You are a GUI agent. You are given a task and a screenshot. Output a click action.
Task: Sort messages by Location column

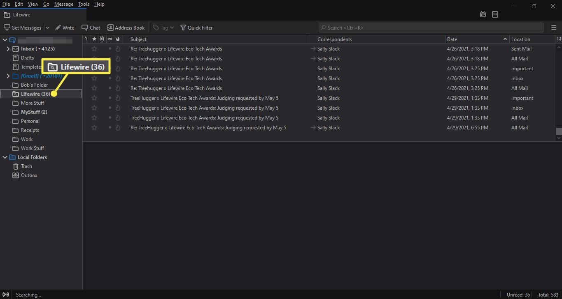pyautogui.click(x=532, y=39)
